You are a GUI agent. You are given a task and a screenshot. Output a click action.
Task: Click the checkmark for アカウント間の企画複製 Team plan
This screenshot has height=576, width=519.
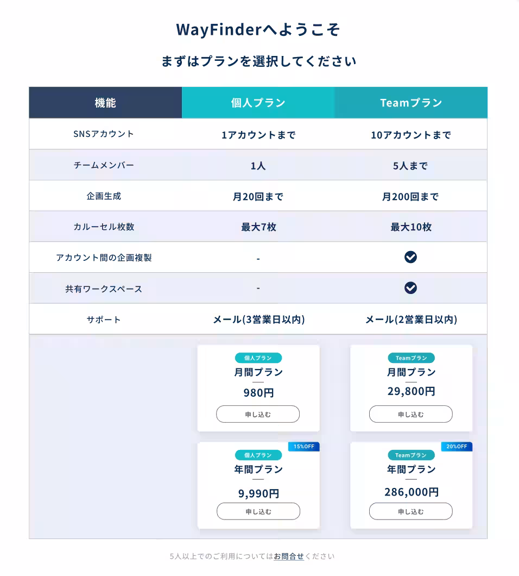pyautogui.click(x=410, y=257)
